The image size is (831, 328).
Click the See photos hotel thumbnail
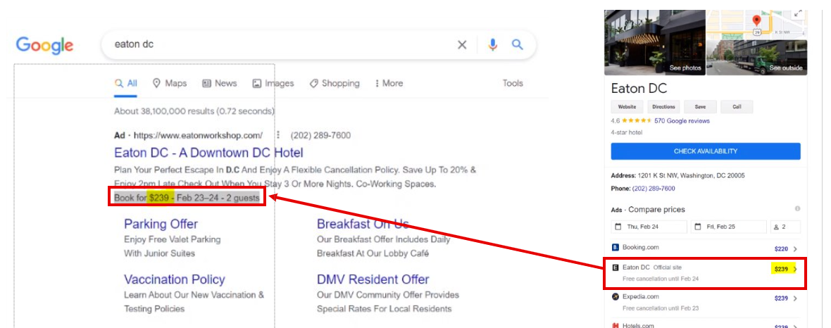[x=655, y=42]
